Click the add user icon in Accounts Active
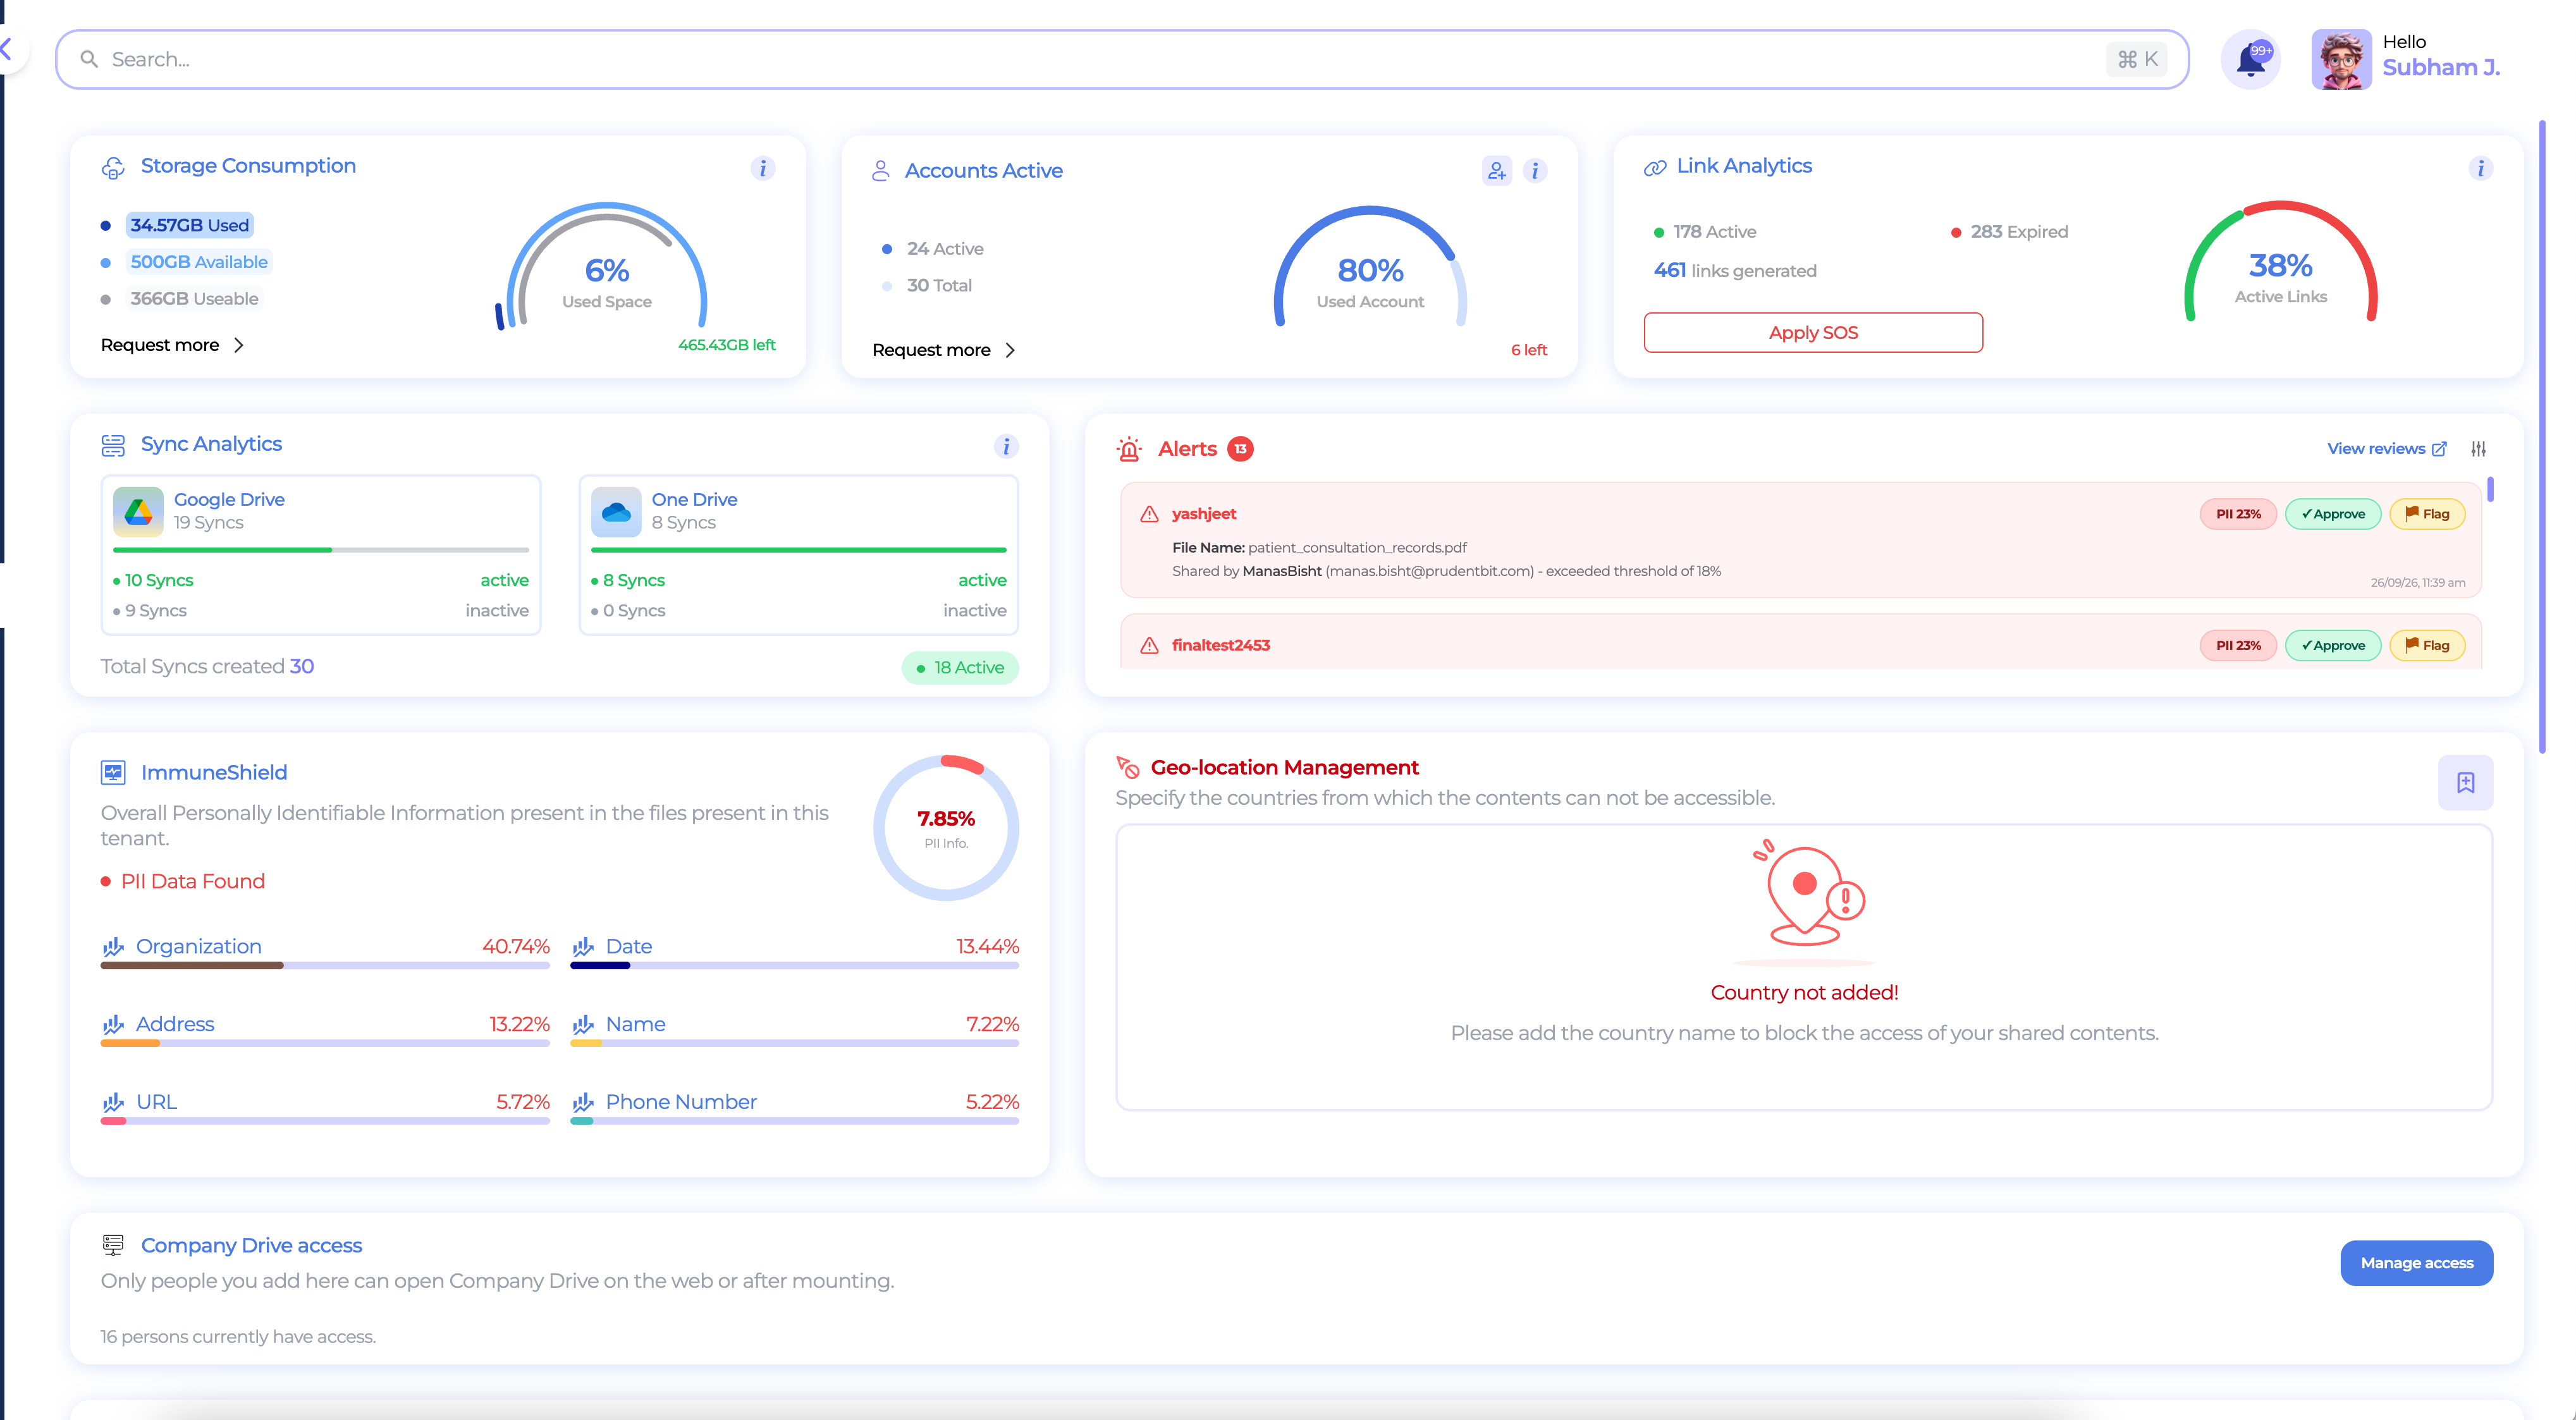This screenshot has width=2576, height=1420. [x=1496, y=171]
